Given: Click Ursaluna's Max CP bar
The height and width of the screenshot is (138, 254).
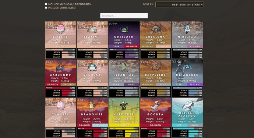Looking at the screenshot, I should coord(155,50).
